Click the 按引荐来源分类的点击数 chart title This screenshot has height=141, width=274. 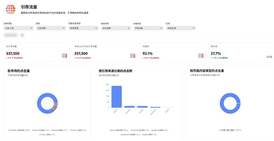[x=115, y=71]
